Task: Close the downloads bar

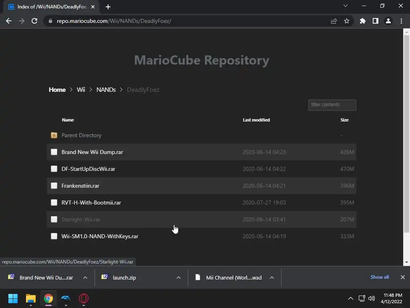Action: pos(403,277)
